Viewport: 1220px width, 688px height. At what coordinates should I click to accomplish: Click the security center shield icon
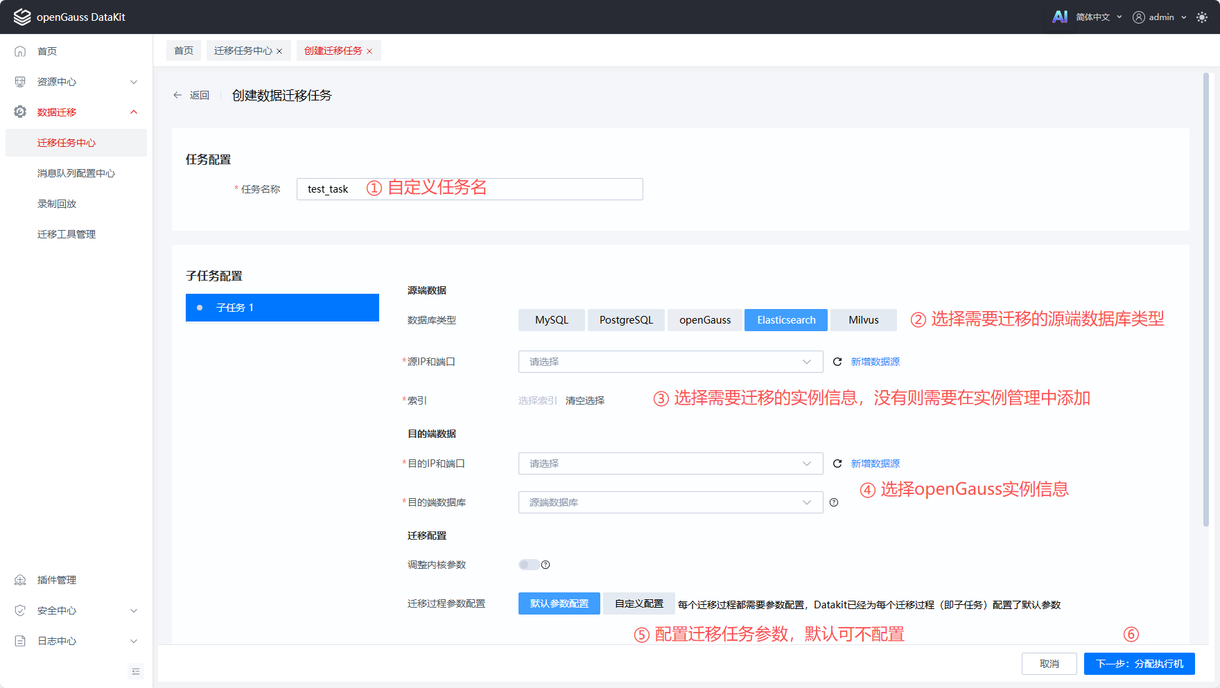tap(20, 610)
